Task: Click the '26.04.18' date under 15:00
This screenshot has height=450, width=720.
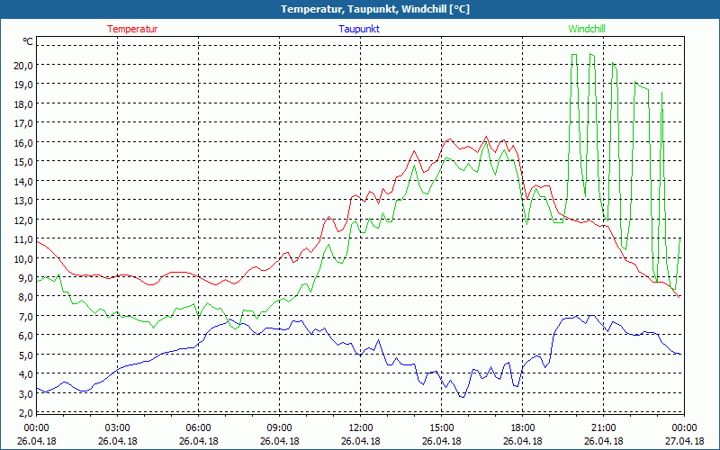Action: click(x=442, y=441)
